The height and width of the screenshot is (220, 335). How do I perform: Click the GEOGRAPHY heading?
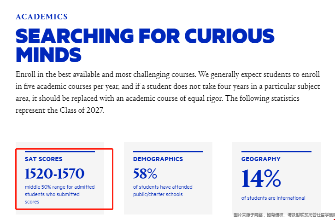(x=261, y=159)
